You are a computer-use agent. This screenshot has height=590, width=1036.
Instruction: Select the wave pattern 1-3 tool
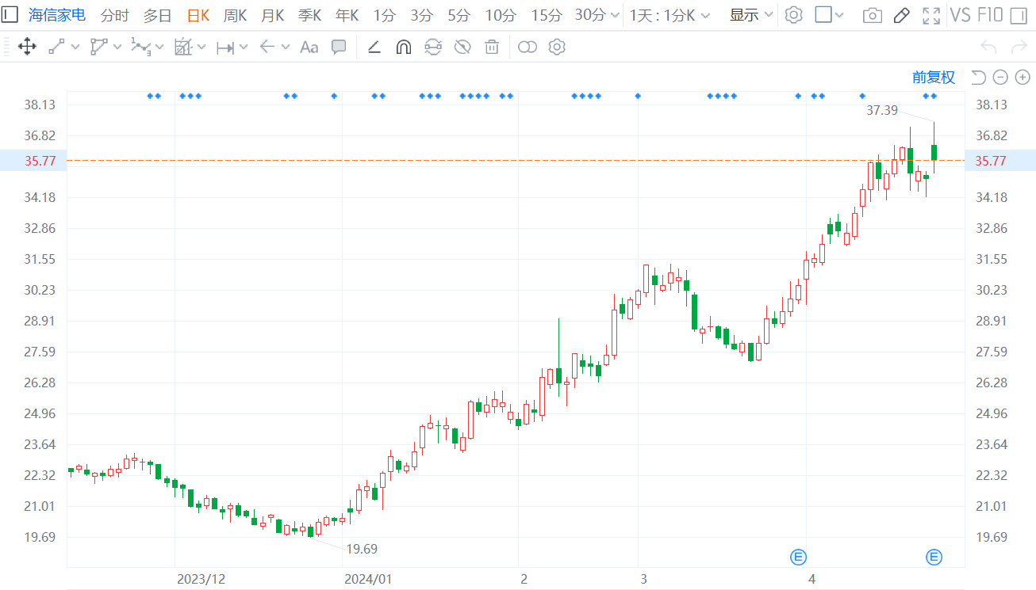click(x=140, y=48)
